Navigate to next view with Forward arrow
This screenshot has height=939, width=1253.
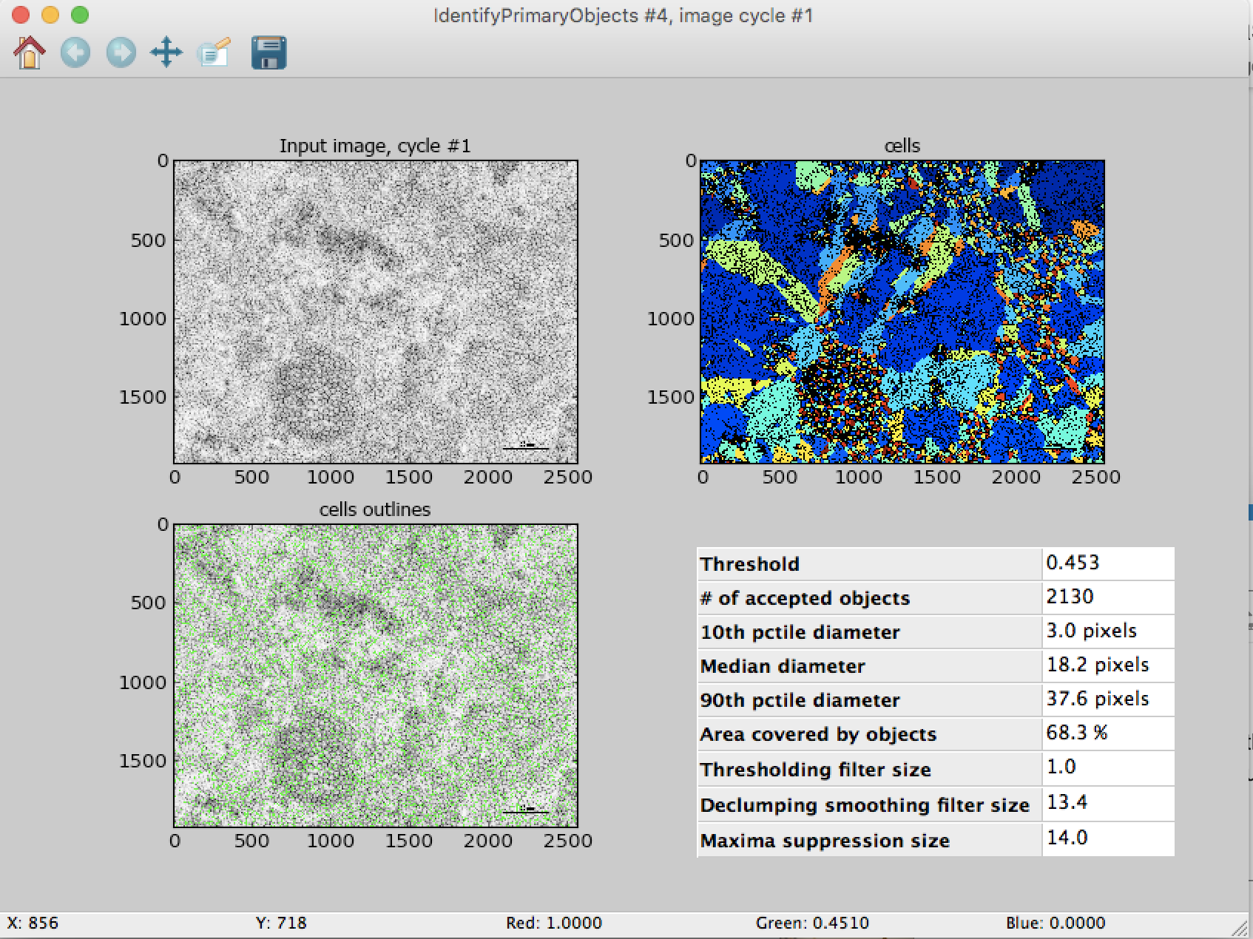121,52
